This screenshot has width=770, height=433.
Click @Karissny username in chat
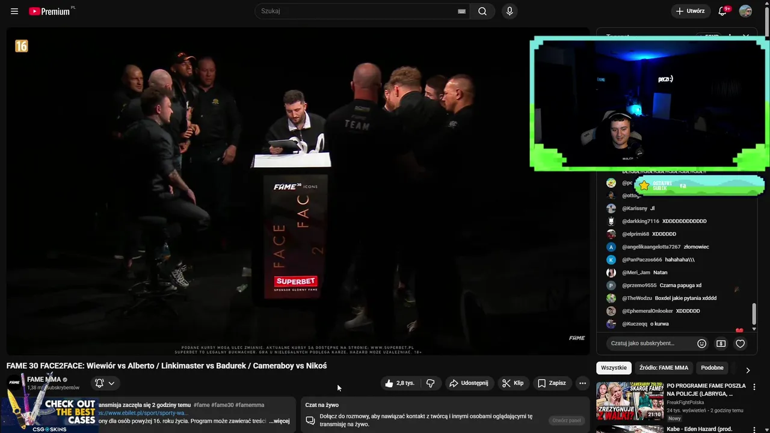635,209
